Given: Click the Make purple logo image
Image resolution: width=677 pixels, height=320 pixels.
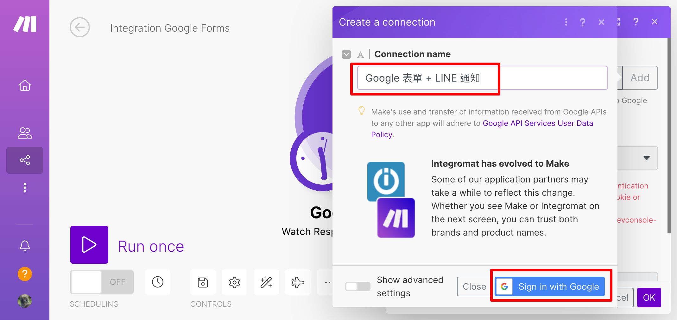Looking at the screenshot, I should [x=396, y=218].
